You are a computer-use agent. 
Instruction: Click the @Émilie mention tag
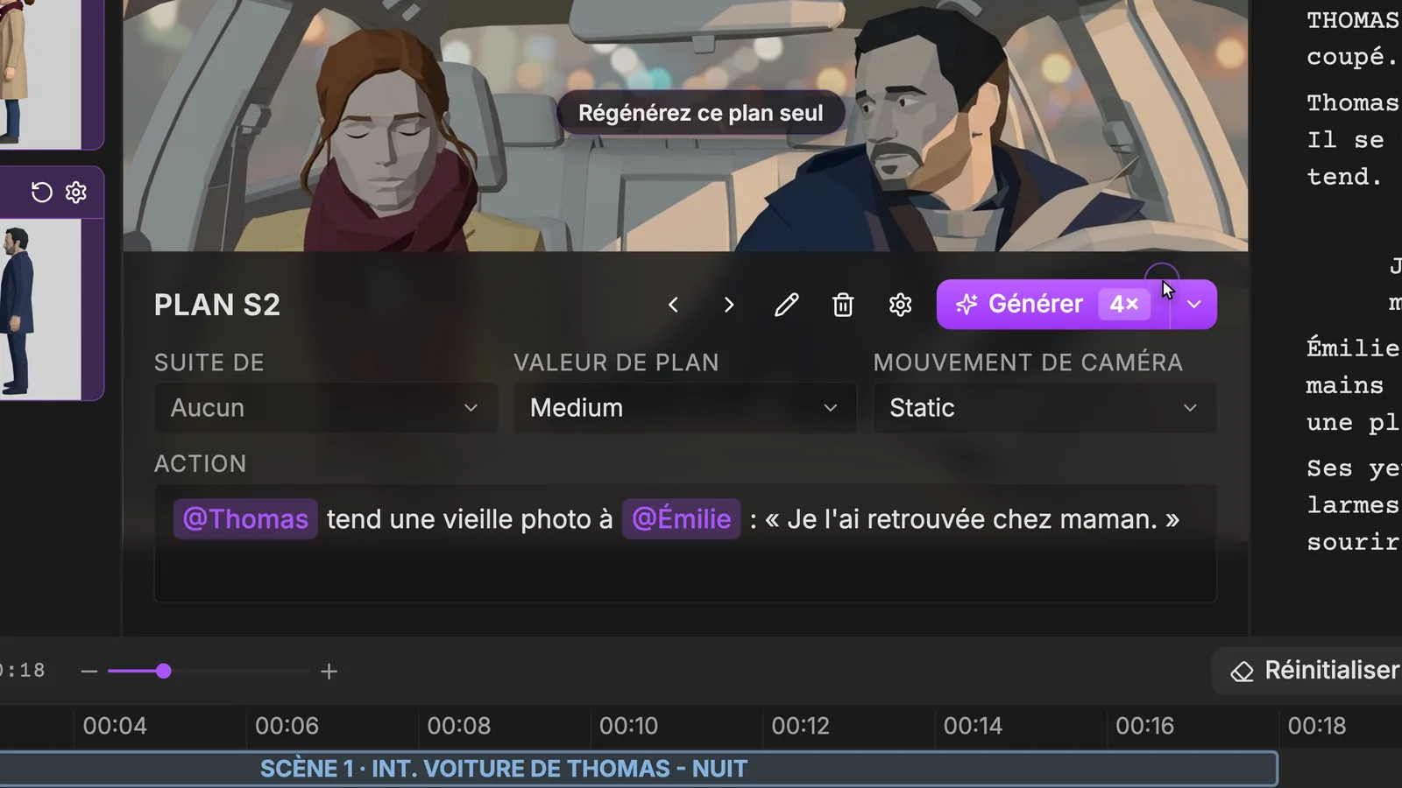[x=681, y=519]
